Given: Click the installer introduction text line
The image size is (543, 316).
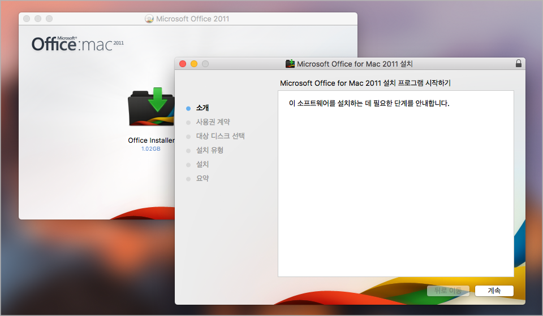Looking at the screenshot, I should [x=369, y=103].
